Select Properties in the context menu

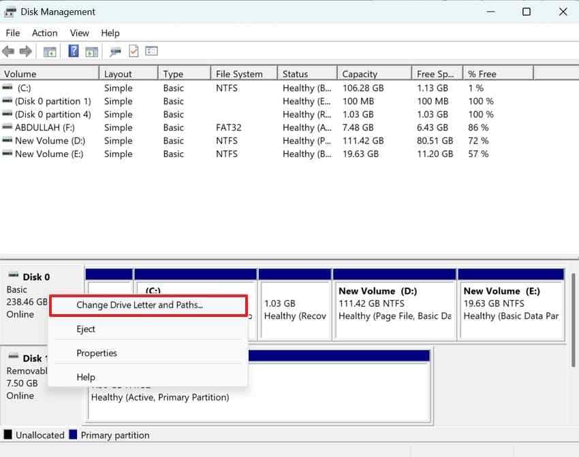148,353
